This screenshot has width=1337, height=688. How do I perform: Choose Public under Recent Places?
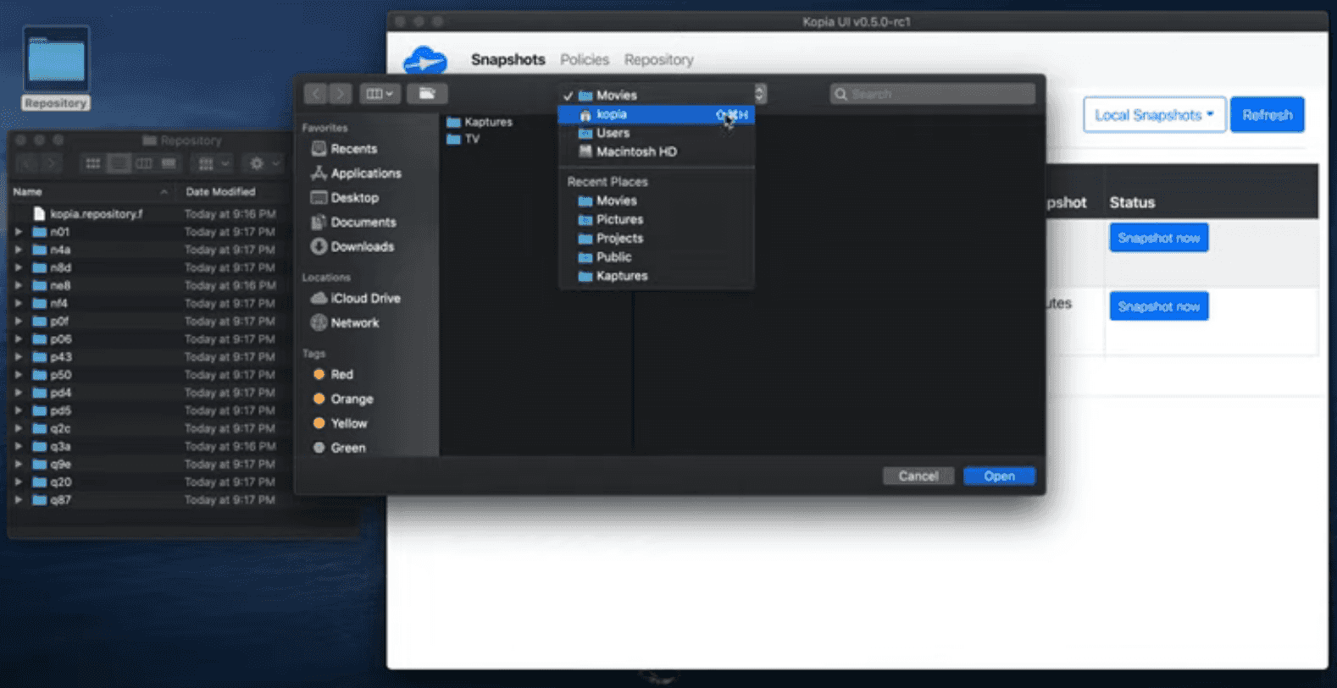click(x=656, y=256)
